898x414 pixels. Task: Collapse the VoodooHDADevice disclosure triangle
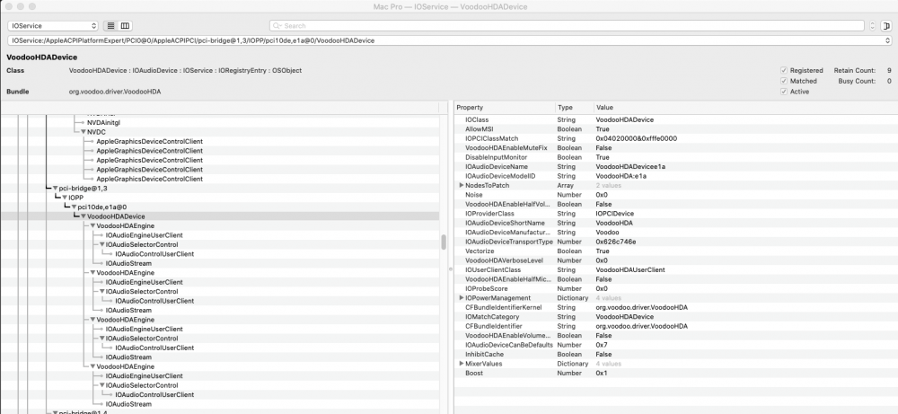pyautogui.click(x=83, y=216)
